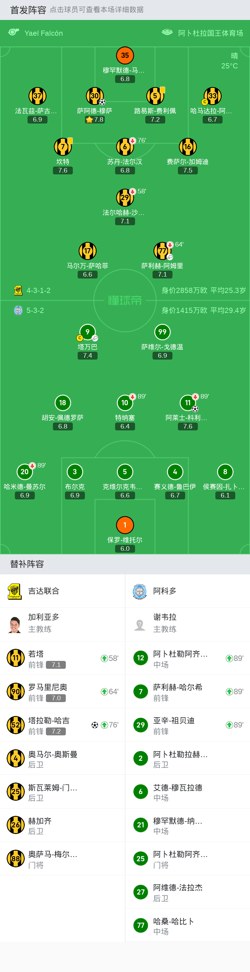Open player 9 塔万巴 captain badge
250x972 pixels.
click(80, 338)
